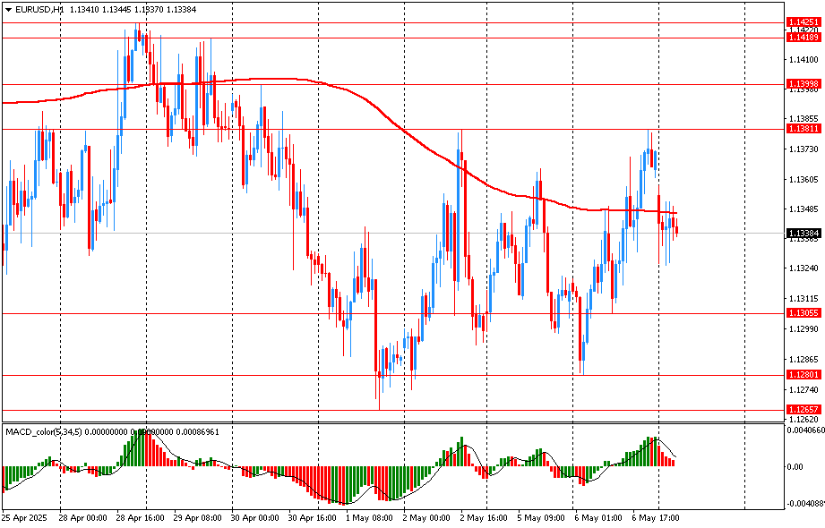The height and width of the screenshot is (528, 825).
Task: Click the current price label 1.13384
Action: pos(803,234)
